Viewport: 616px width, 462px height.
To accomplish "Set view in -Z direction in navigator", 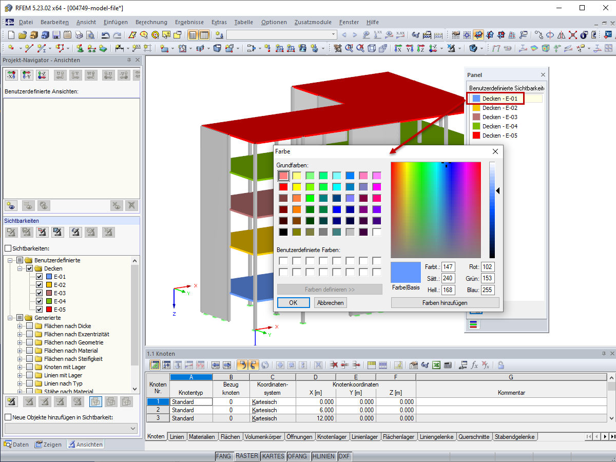I will pos(42,75).
